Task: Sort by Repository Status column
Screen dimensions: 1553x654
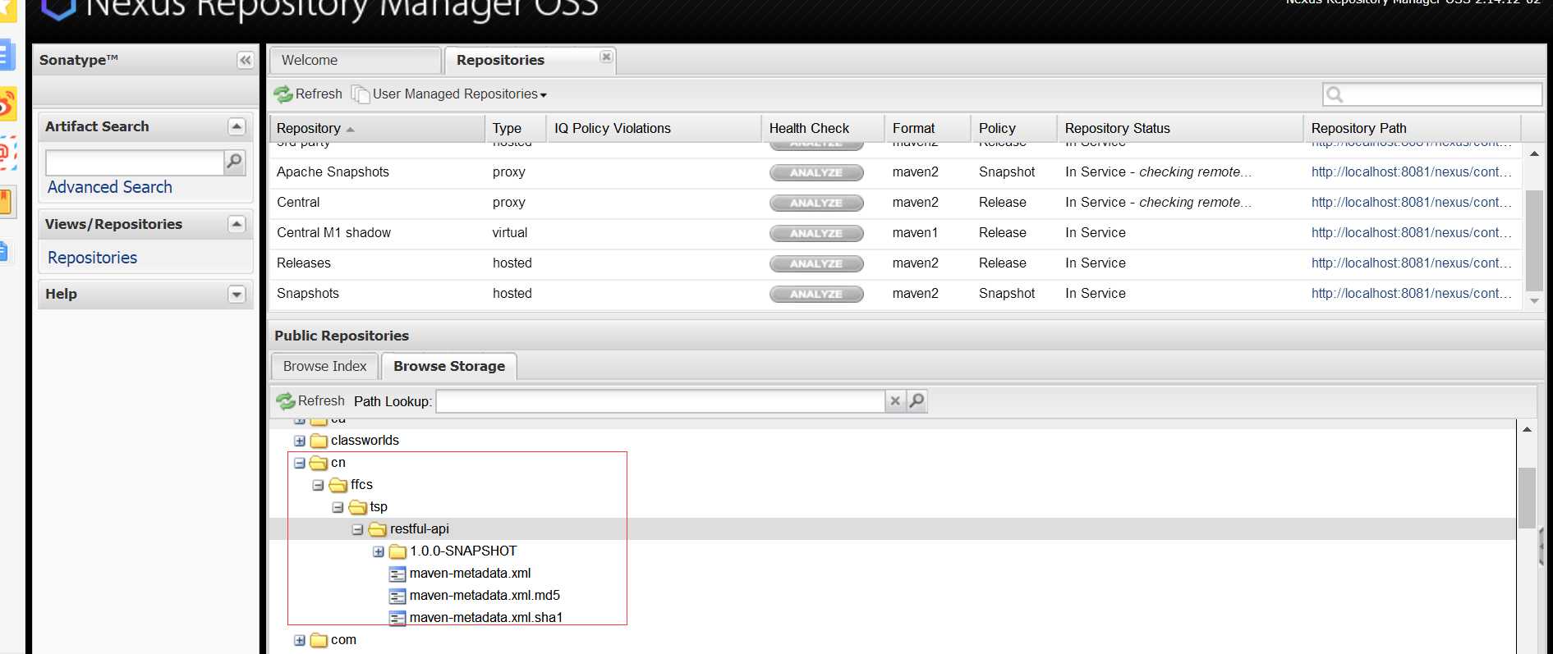Action: point(1180,128)
